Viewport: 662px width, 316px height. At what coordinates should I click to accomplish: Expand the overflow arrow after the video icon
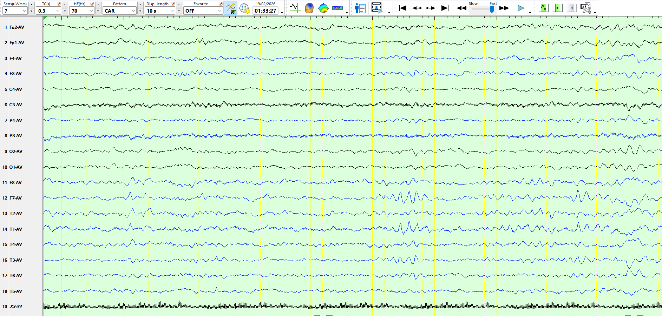[x=389, y=13]
